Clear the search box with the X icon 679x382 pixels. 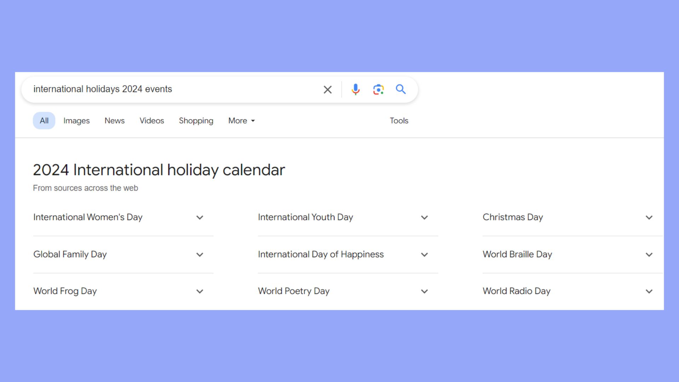pos(327,89)
